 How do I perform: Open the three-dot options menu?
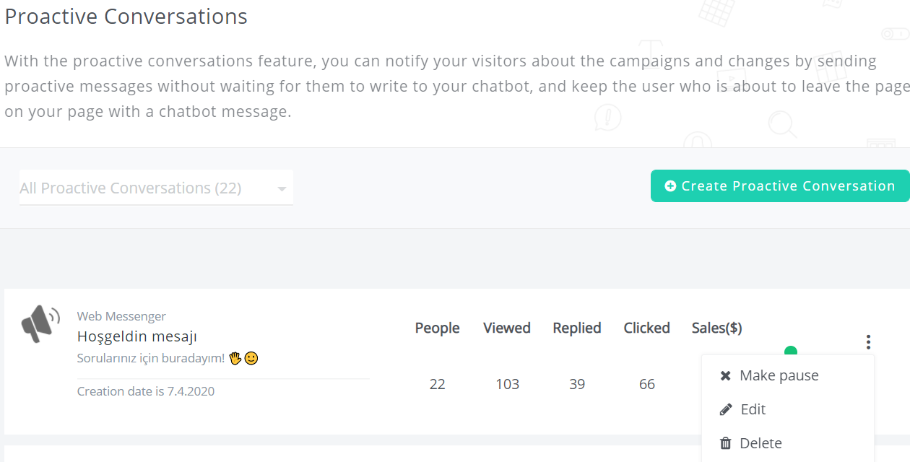click(x=868, y=342)
